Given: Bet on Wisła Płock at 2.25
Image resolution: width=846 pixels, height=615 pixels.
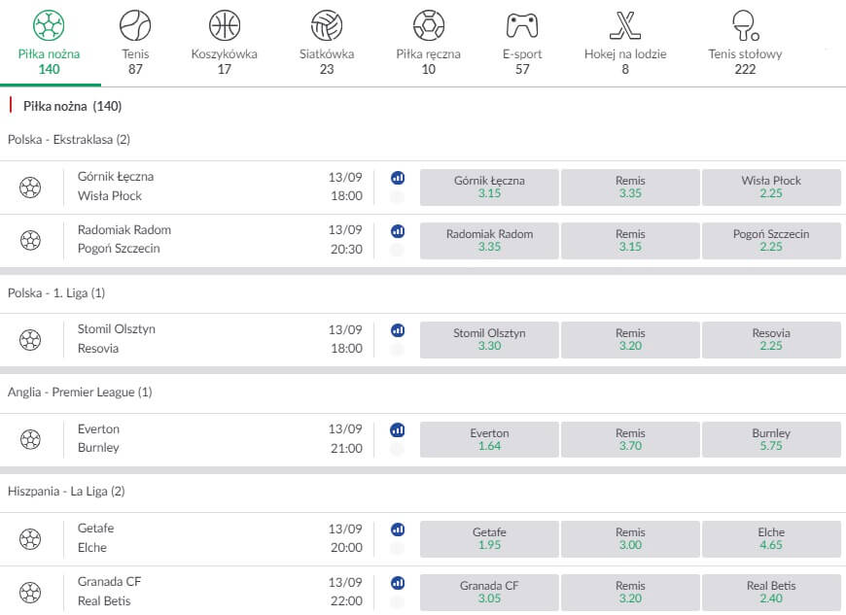Looking at the screenshot, I should (771, 188).
